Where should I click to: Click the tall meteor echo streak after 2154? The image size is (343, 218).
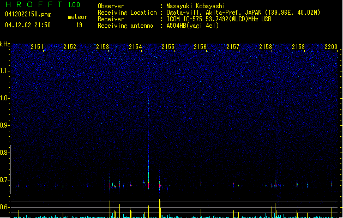click(148, 144)
